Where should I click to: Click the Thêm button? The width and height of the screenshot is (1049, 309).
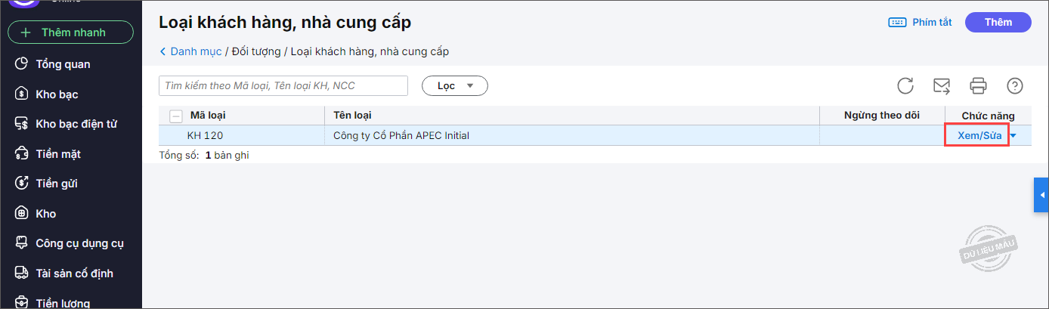pyautogui.click(x=998, y=23)
